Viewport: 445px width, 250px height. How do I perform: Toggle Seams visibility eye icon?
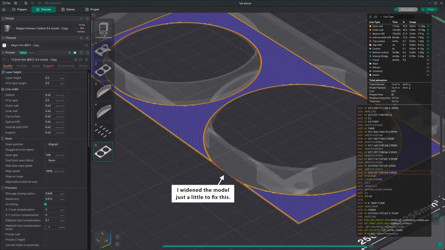coord(428,75)
